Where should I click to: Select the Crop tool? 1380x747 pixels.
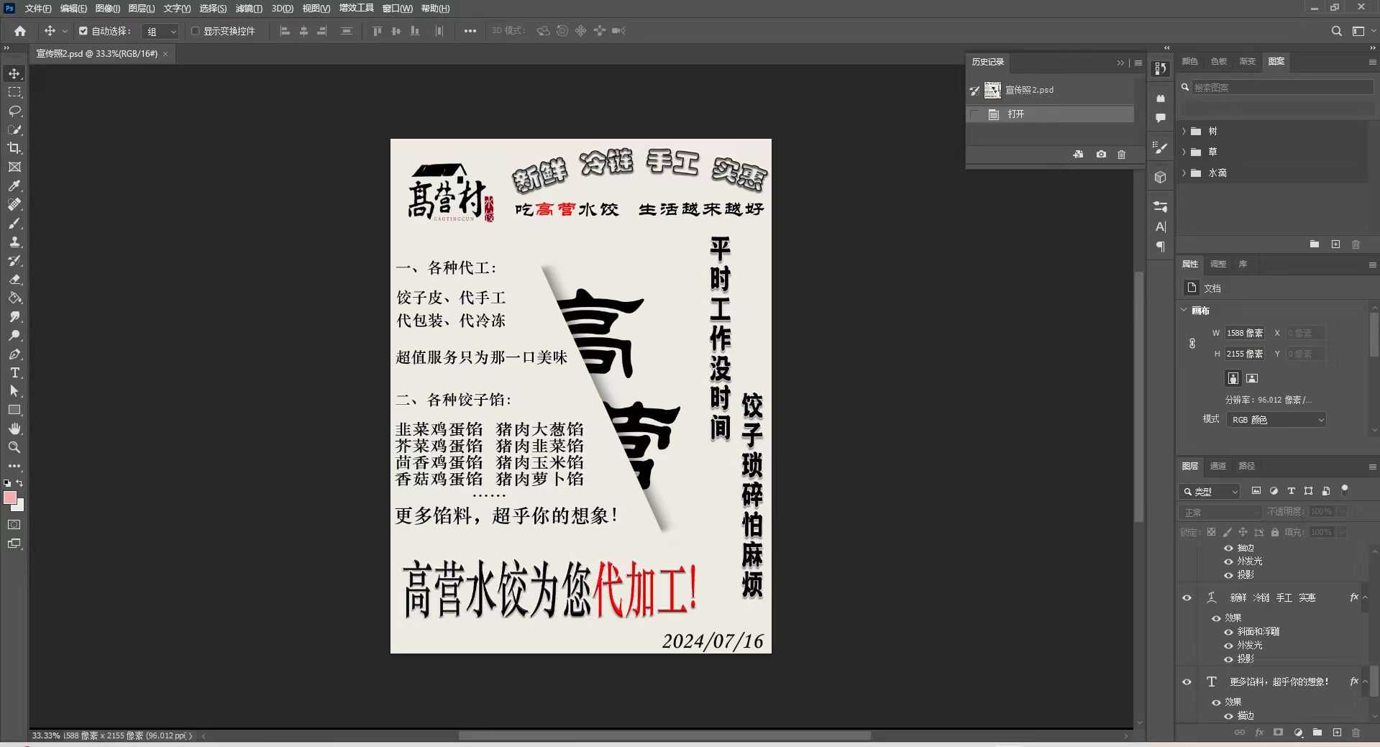point(14,148)
